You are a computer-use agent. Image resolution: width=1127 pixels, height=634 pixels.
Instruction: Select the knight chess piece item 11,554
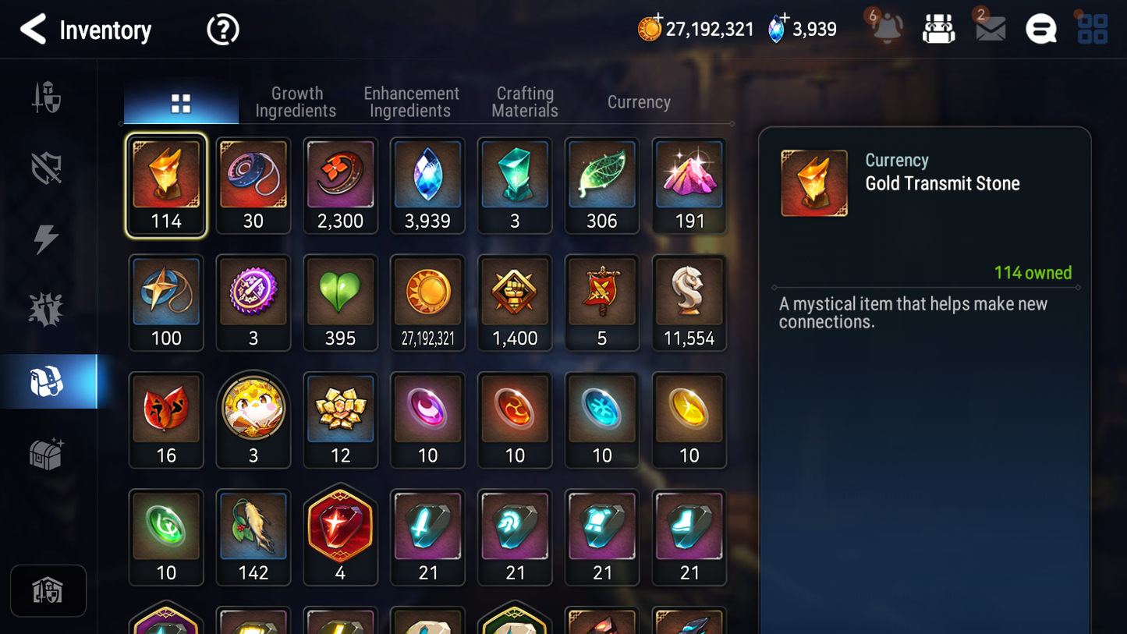coord(689,303)
